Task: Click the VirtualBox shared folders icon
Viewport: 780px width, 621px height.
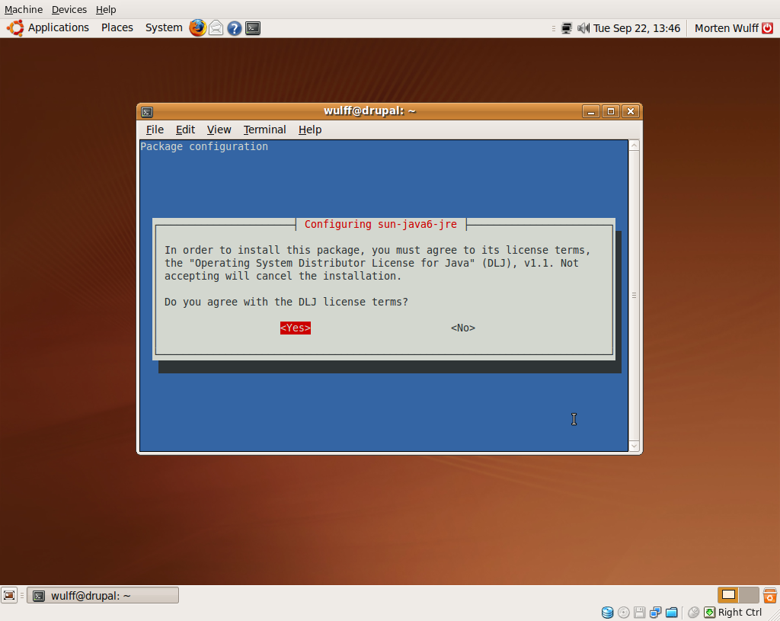Action: click(672, 612)
